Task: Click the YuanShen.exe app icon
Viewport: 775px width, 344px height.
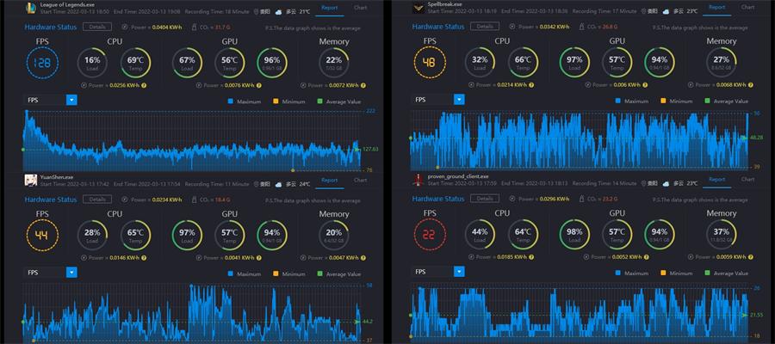Action: pos(31,180)
